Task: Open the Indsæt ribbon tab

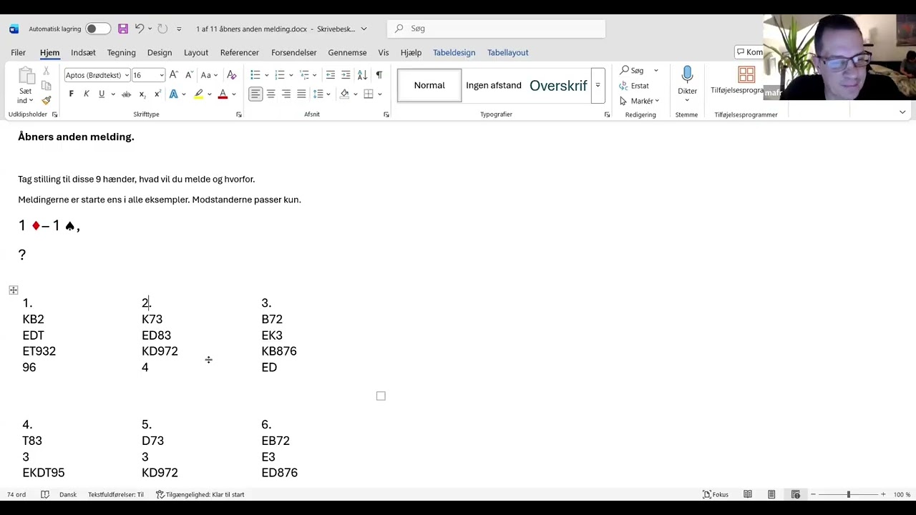Action: (83, 52)
